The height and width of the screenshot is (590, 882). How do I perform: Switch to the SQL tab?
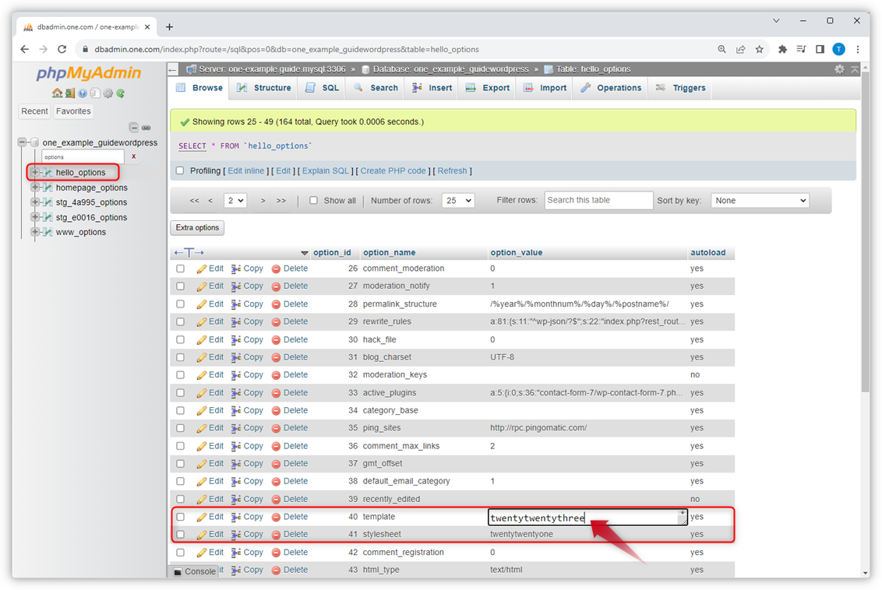point(321,87)
